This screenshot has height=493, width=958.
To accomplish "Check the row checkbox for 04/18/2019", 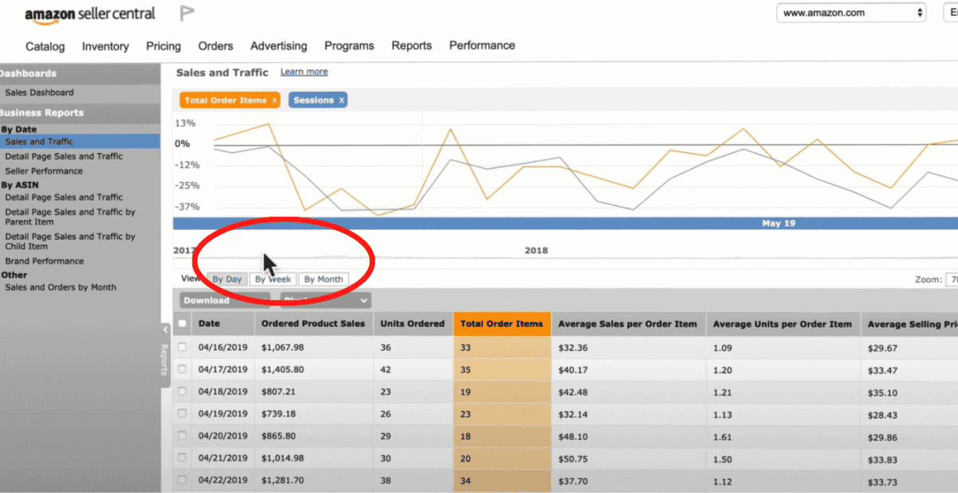I will (183, 391).
